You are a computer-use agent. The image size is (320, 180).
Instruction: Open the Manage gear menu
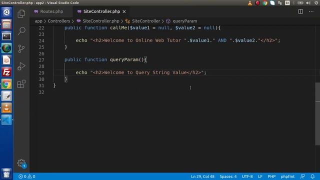[21, 163]
